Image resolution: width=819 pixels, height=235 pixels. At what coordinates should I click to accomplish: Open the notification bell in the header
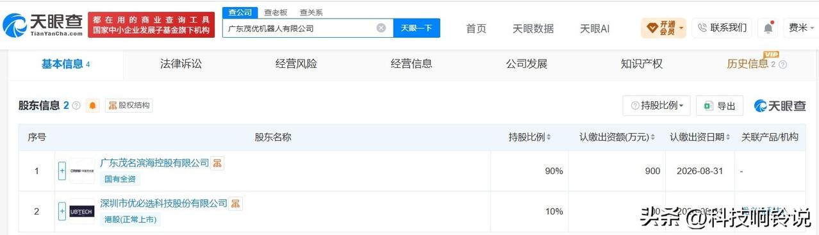(768, 28)
